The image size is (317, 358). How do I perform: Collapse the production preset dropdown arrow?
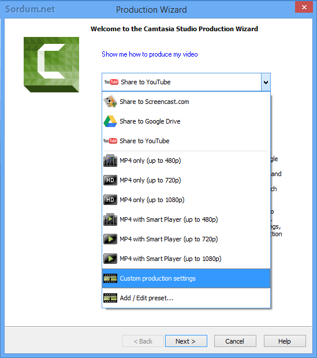click(x=266, y=82)
